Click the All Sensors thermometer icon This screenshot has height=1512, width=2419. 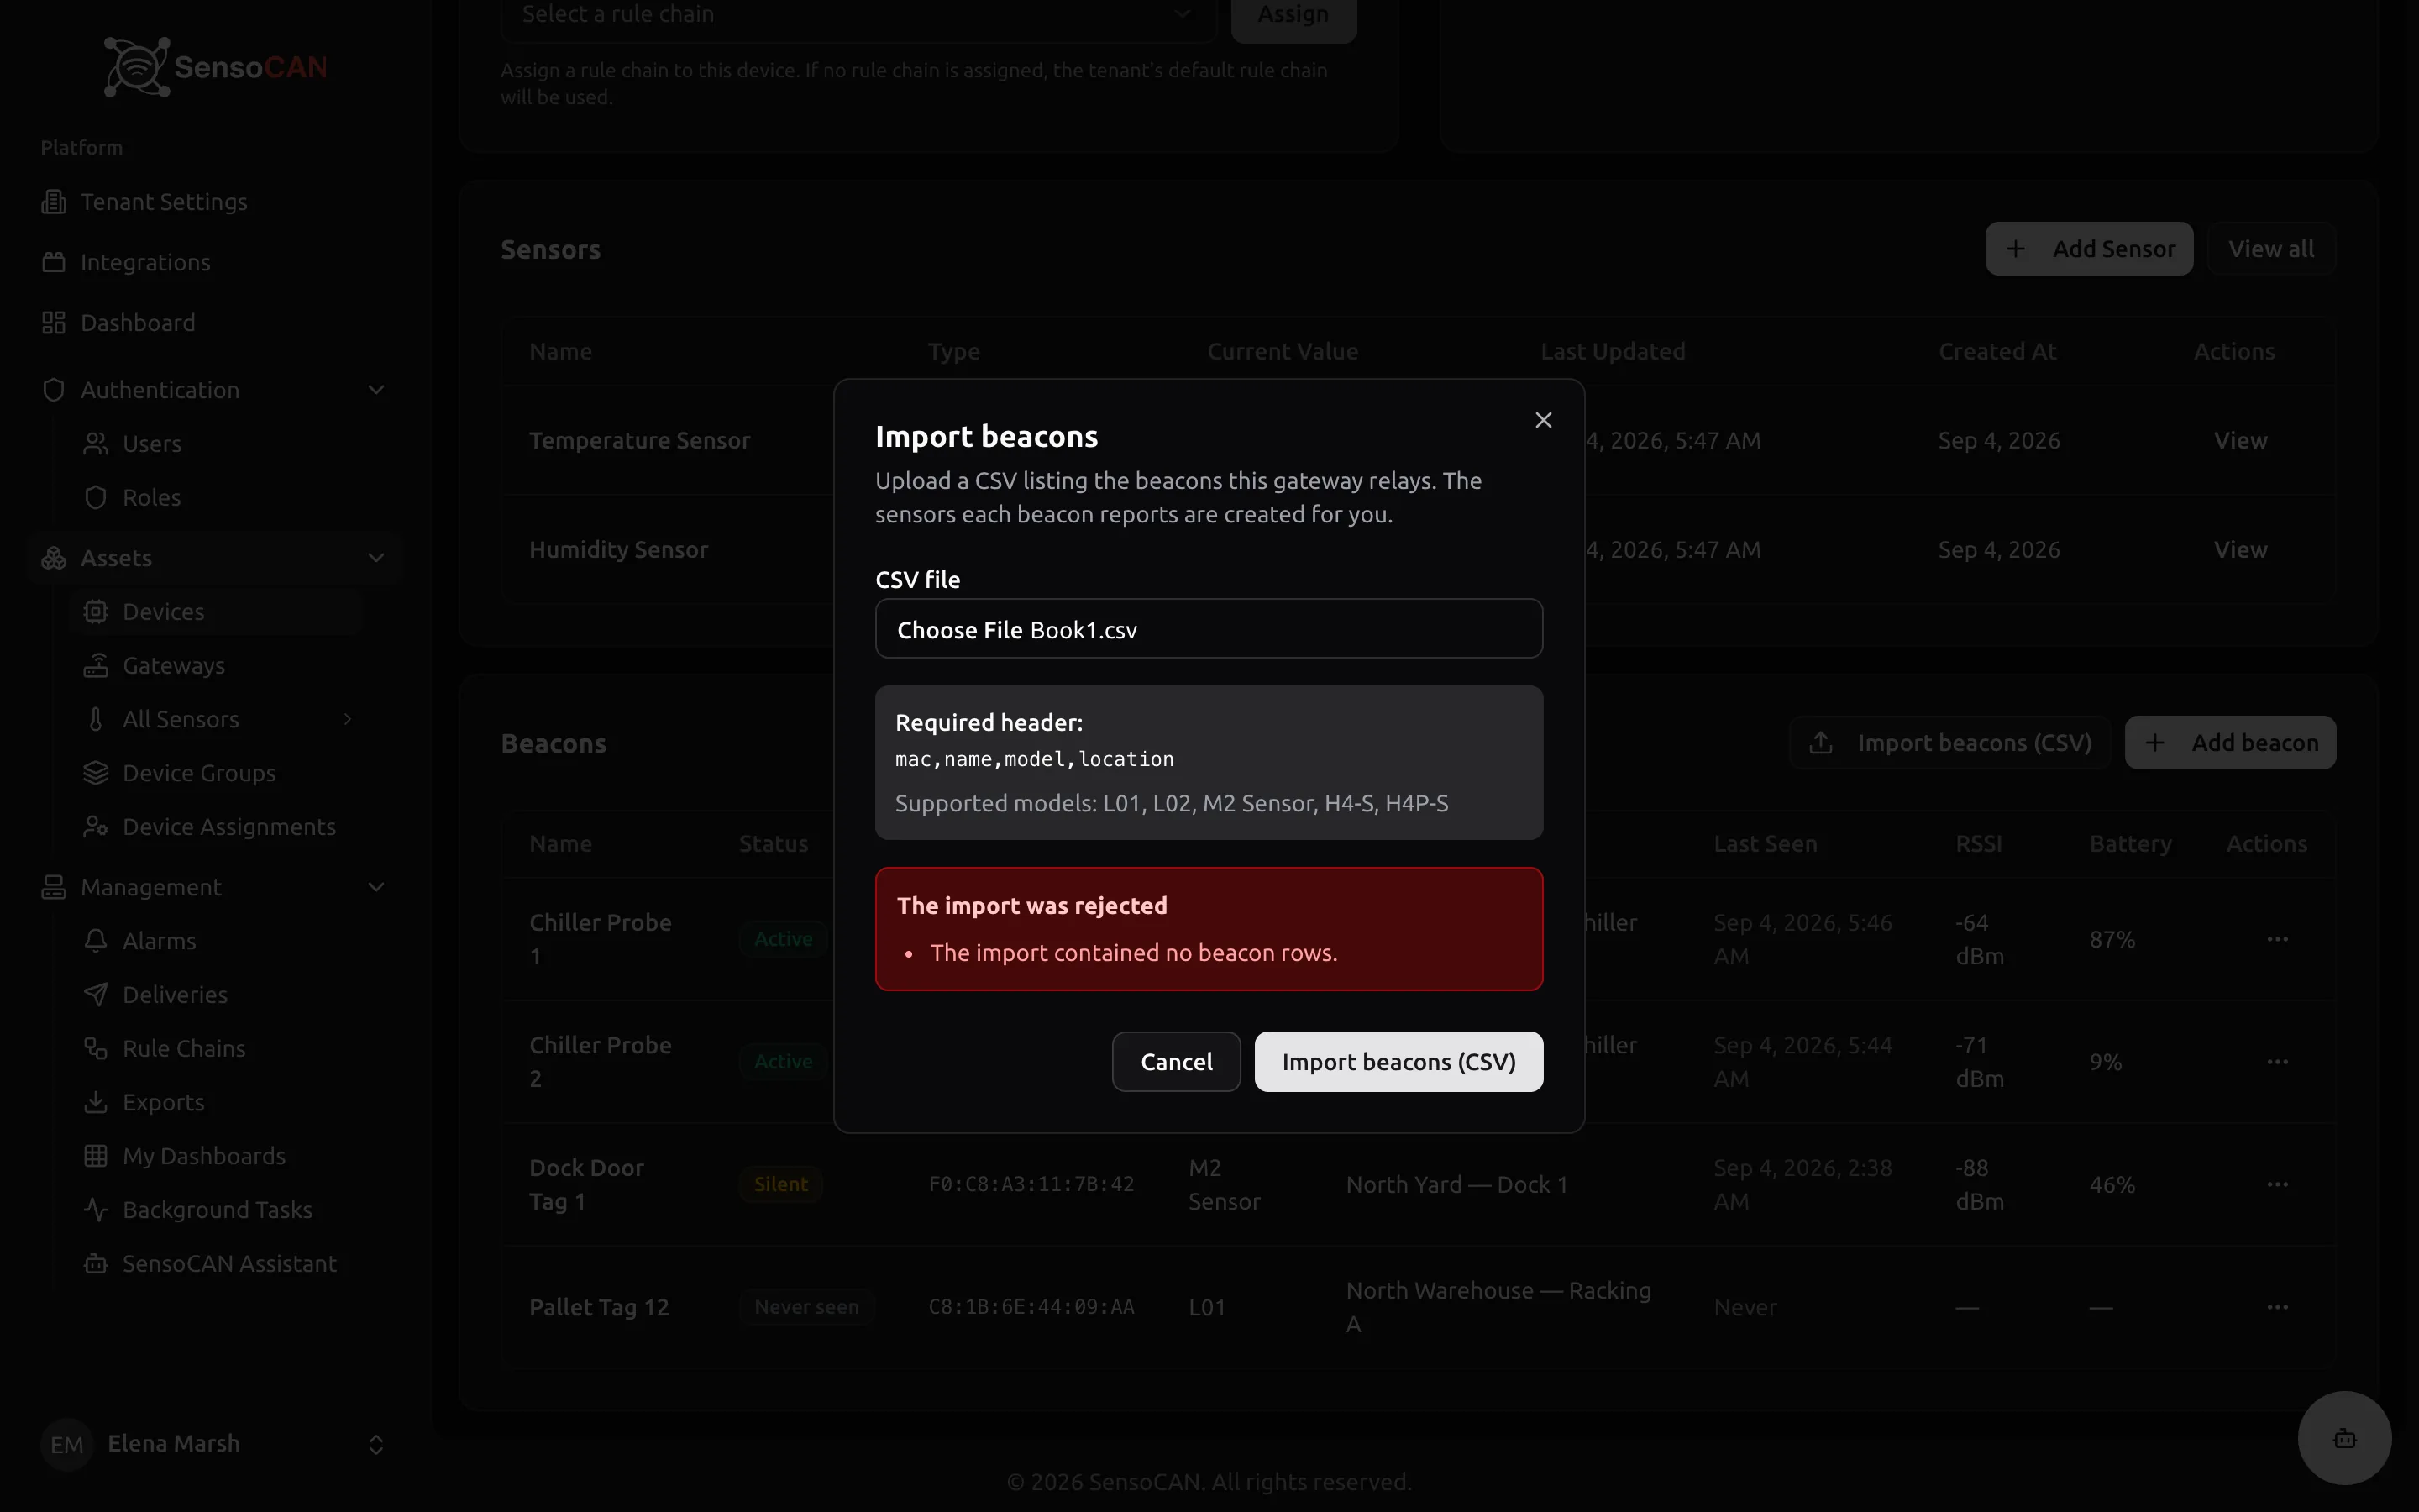96,720
